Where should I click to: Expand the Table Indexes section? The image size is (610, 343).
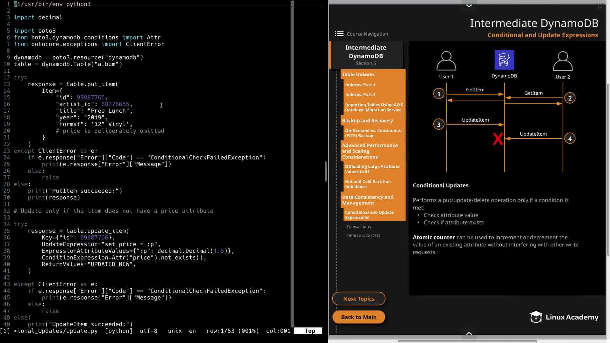tap(358, 74)
